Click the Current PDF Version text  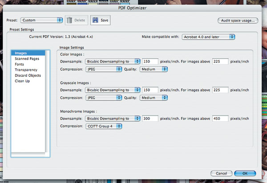(61, 37)
